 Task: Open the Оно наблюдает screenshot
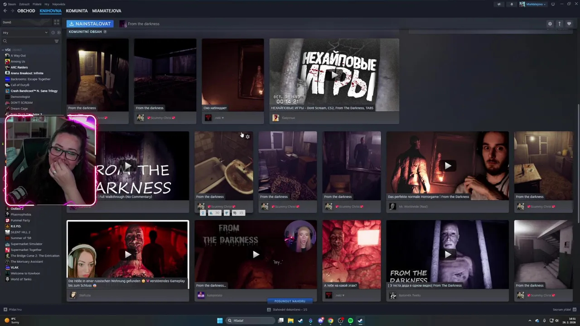click(232, 75)
